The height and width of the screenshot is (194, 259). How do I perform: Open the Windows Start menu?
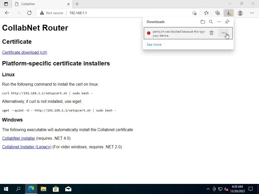click(x=6, y=189)
